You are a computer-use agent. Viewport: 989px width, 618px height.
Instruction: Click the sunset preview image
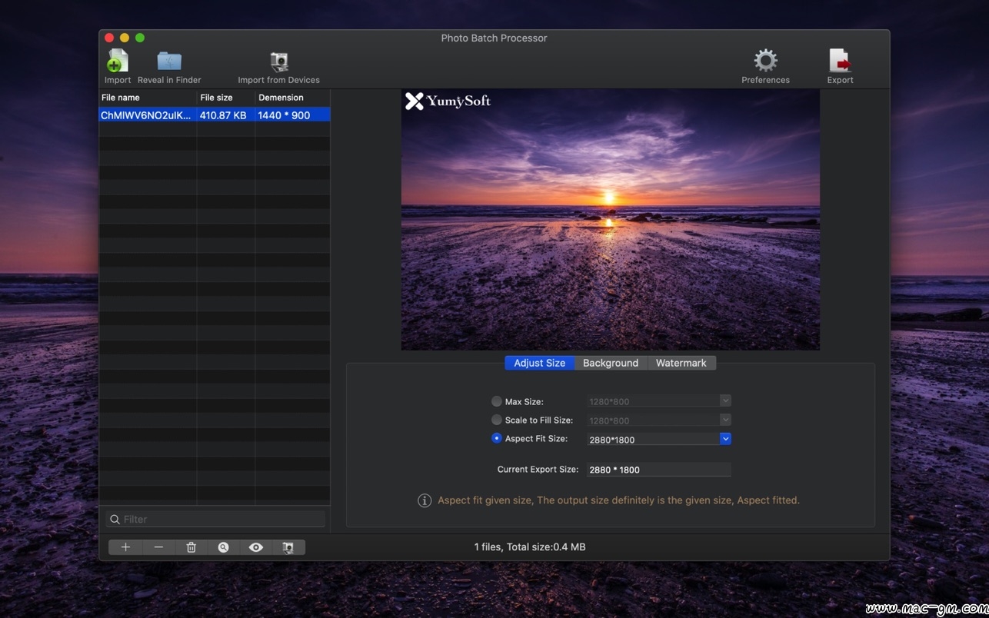(611, 220)
